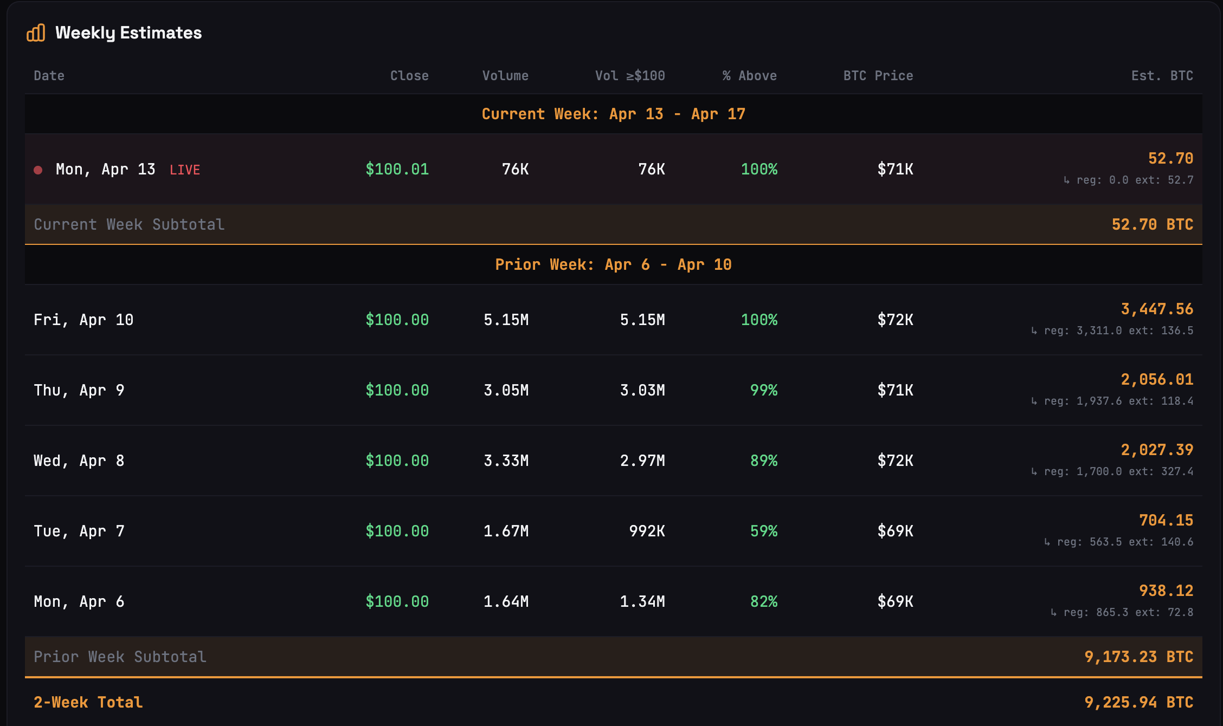Click the Current Week Subtotal 52.70 BTC value
1223x726 pixels.
pyautogui.click(x=1152, y=224)
